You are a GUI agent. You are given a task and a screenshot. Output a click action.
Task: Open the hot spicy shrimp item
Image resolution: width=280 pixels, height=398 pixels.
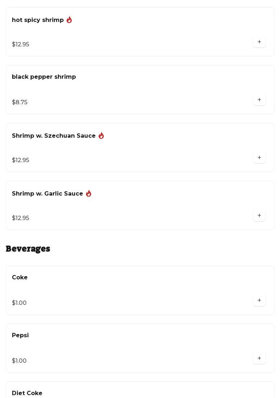38,20
